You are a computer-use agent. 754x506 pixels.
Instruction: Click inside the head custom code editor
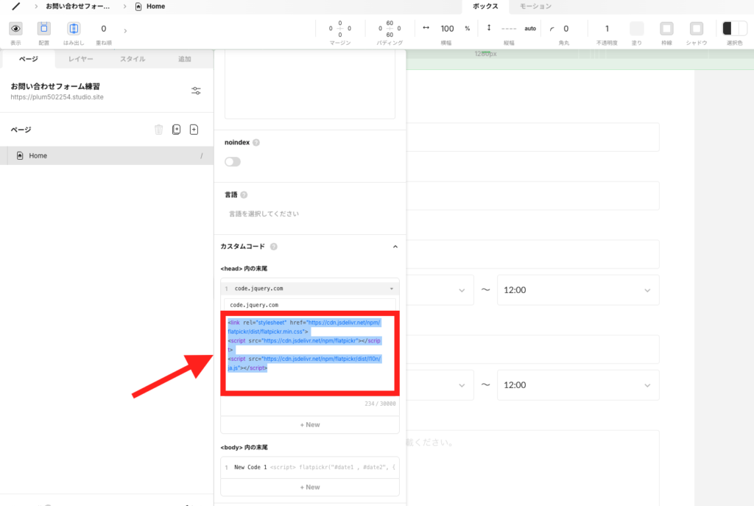pyautogui.click(x=310, y=354)
